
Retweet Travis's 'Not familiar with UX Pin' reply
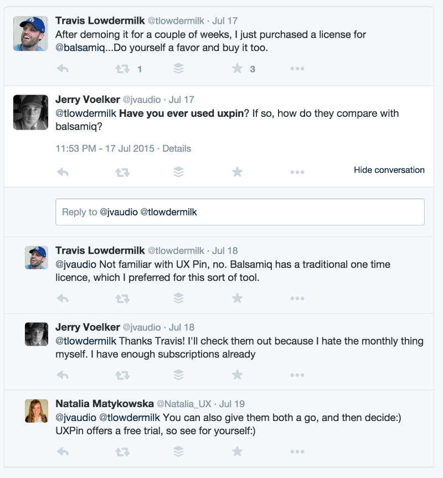pyautogui.click(x=122, y=298)
